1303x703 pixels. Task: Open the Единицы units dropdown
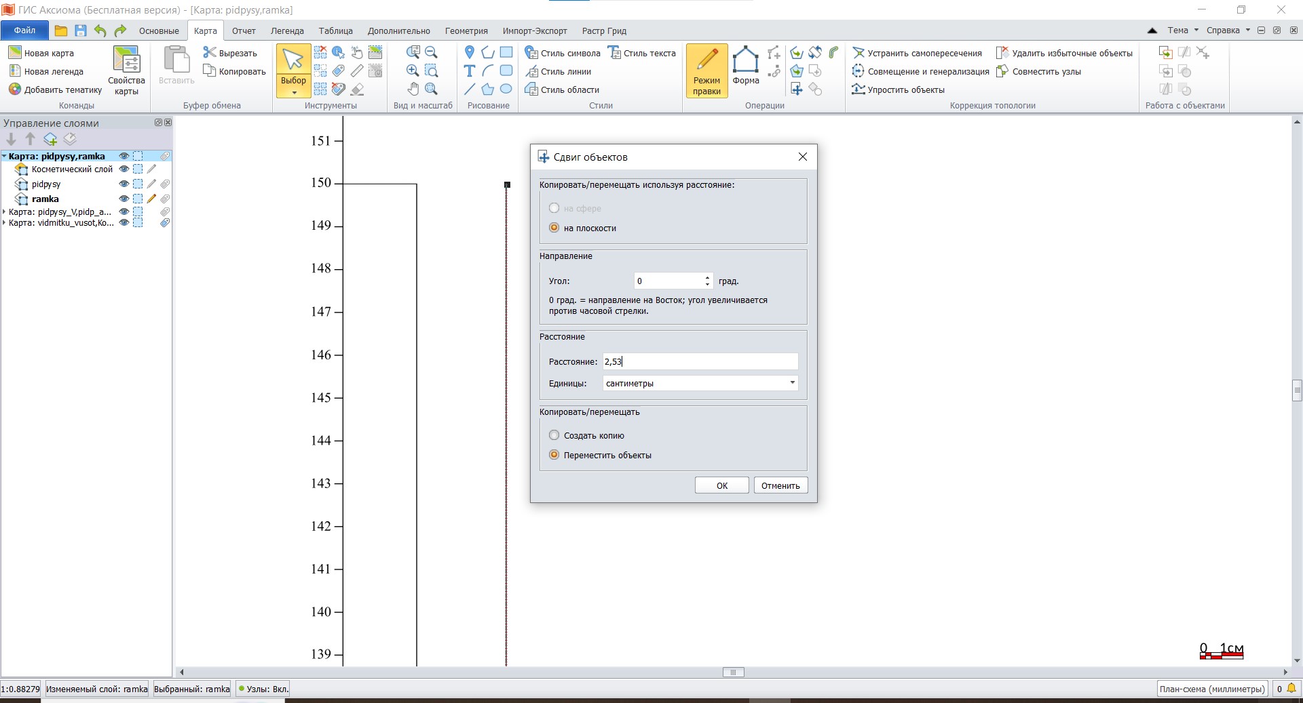[700, 383]
